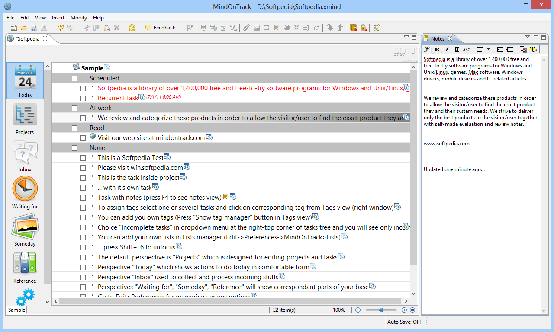Tick 'This is a Softpedia Test' checkbox

(83, 158)
